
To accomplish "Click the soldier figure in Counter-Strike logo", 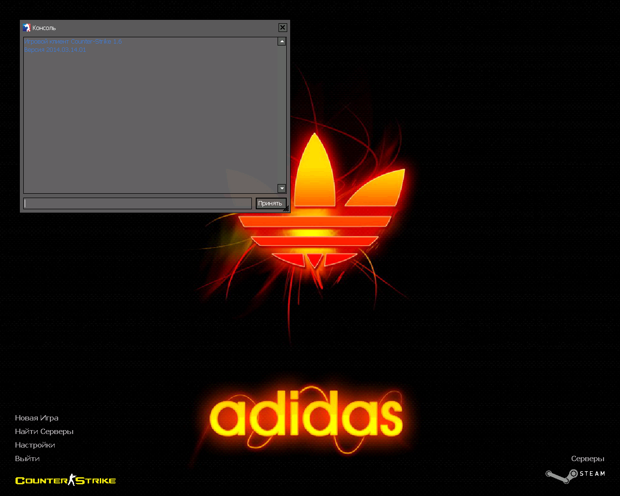I will (x=72, y=480).
